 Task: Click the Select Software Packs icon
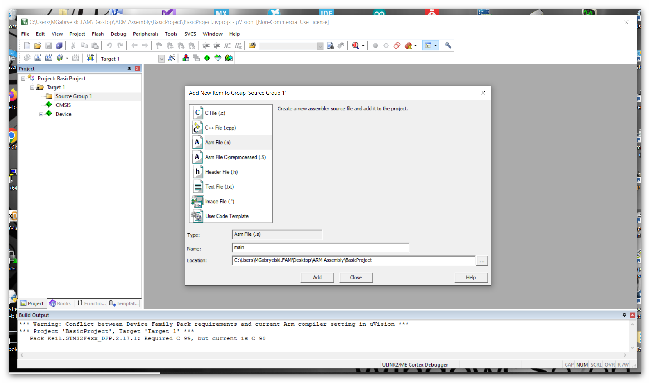[x=218, y=58]
